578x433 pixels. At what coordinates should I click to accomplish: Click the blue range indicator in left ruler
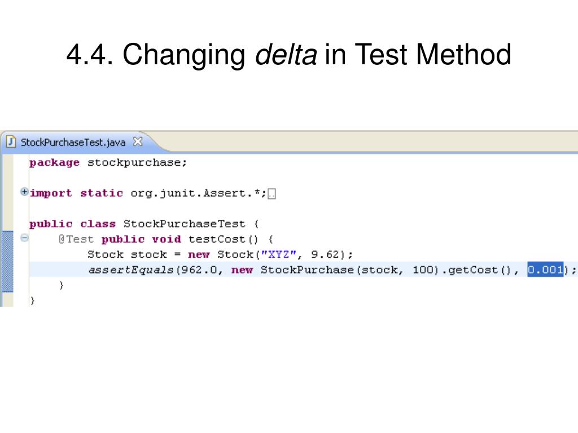point(7,262)
